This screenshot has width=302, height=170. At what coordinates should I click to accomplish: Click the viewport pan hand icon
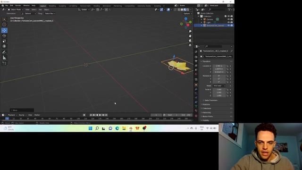point(190,36)
